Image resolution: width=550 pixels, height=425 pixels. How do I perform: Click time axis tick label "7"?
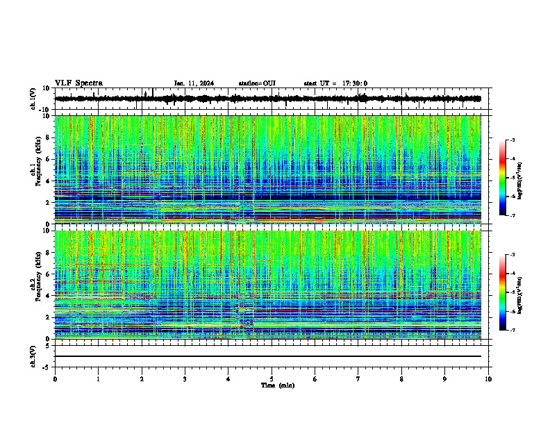point(358,379)
